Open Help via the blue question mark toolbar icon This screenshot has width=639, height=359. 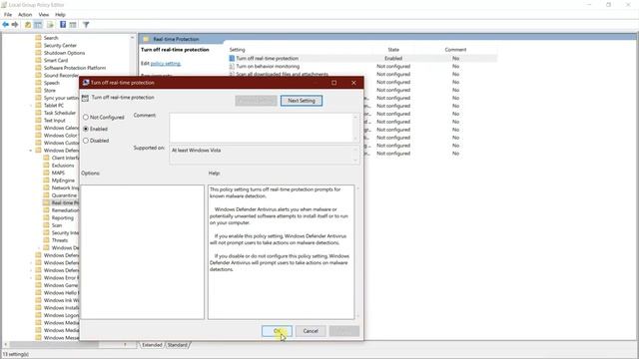pos(63,25)
